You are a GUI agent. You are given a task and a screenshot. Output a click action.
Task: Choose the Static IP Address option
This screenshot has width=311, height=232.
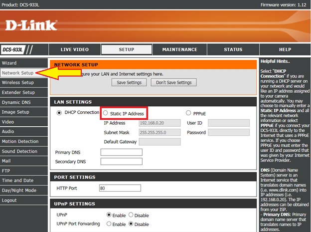click(106, 113)
